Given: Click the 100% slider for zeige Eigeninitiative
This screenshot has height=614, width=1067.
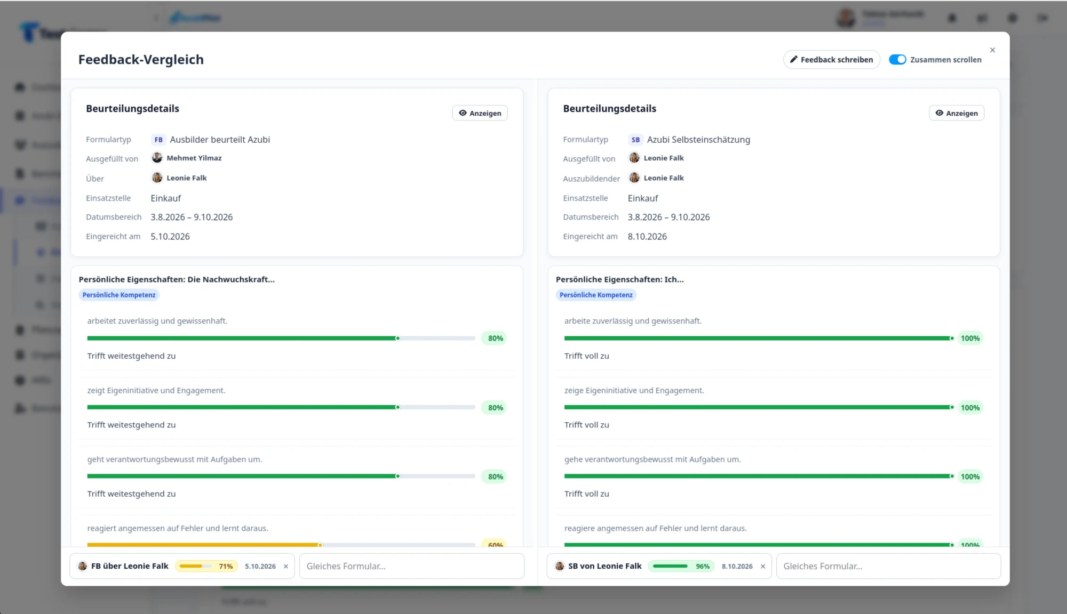Looking at the screenshot, I should (x=759, y=407).
